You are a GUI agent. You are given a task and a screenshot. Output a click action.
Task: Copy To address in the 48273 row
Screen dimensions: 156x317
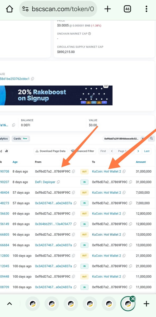pos(130,203)
